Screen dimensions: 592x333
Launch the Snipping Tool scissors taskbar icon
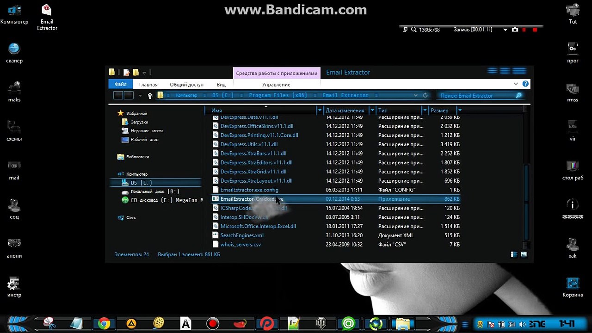point(49,323)
